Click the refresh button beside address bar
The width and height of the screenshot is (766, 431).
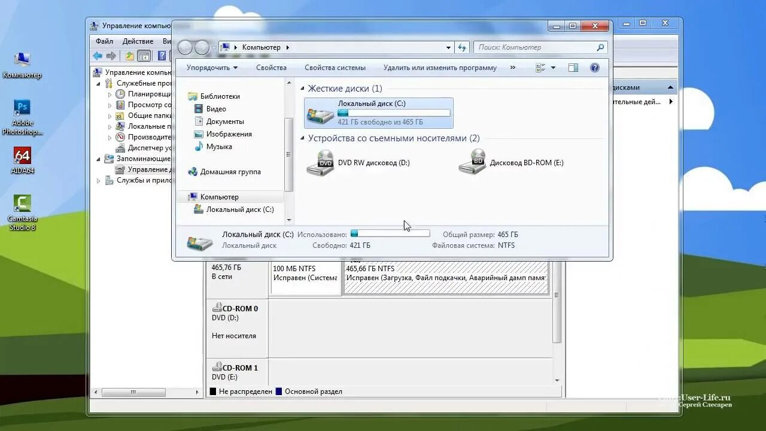coord(462,47)
